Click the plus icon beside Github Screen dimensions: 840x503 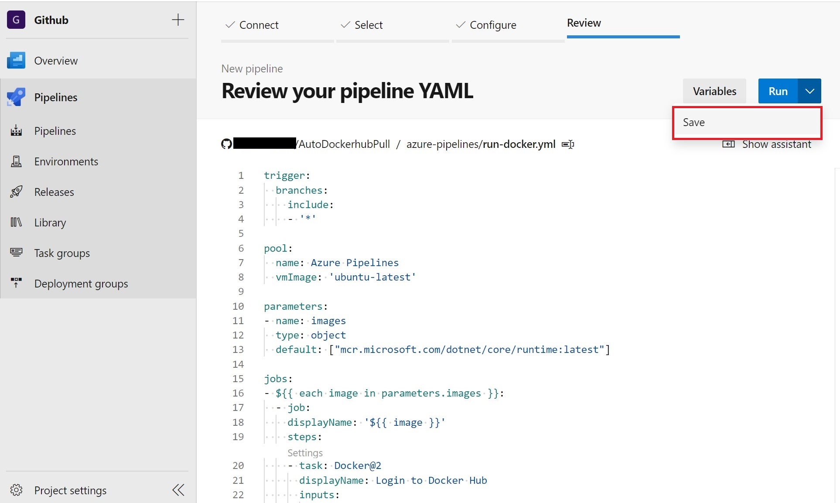pos(178,20)
